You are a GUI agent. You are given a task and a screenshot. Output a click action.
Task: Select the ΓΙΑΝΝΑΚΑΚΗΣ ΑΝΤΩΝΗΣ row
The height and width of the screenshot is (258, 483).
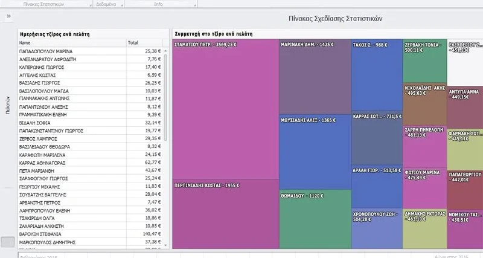(x=90, y=98)
